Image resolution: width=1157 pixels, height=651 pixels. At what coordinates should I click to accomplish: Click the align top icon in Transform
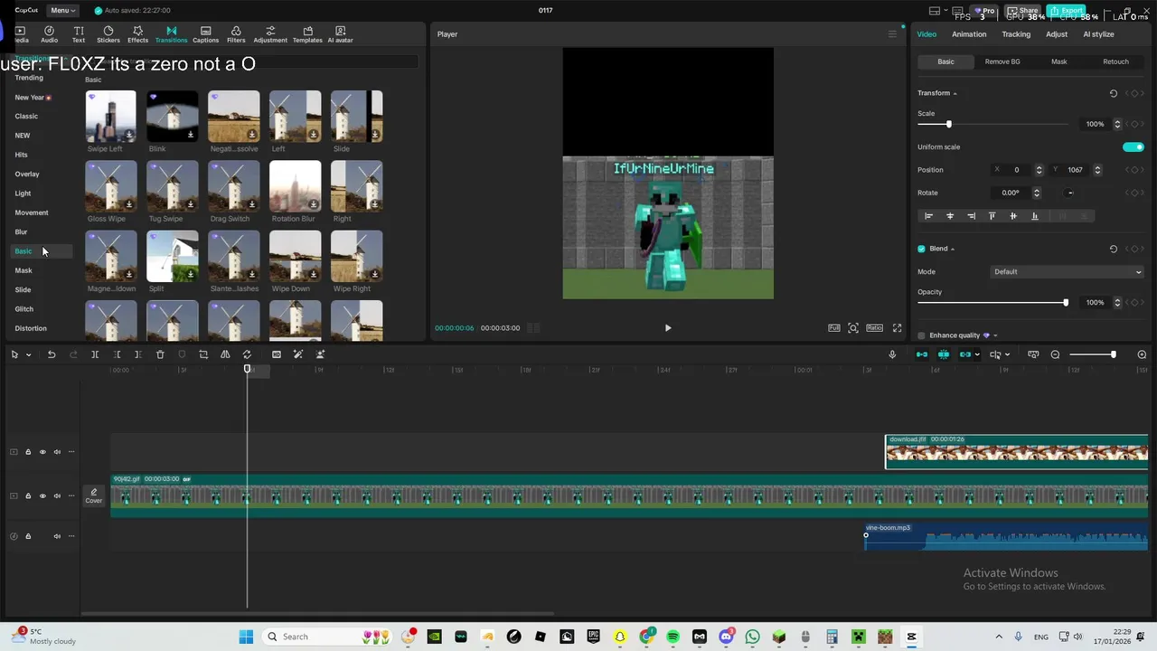pyautogui.click(x=992, y=216)
